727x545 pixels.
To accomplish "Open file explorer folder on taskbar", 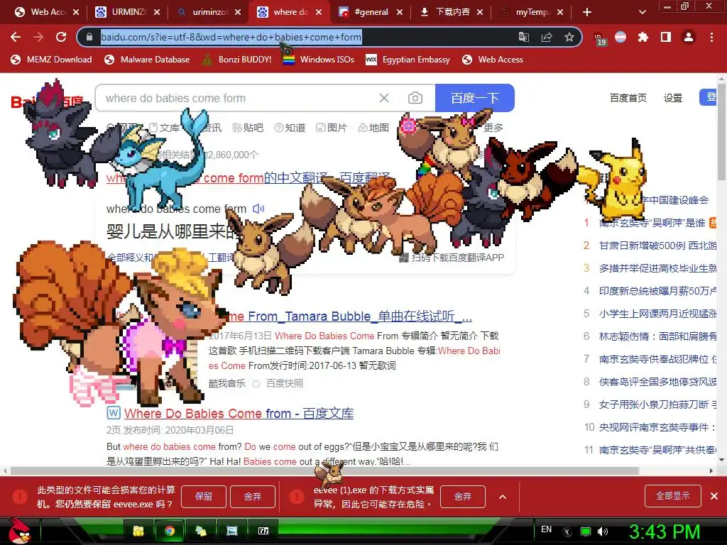I will coord(138,531).
